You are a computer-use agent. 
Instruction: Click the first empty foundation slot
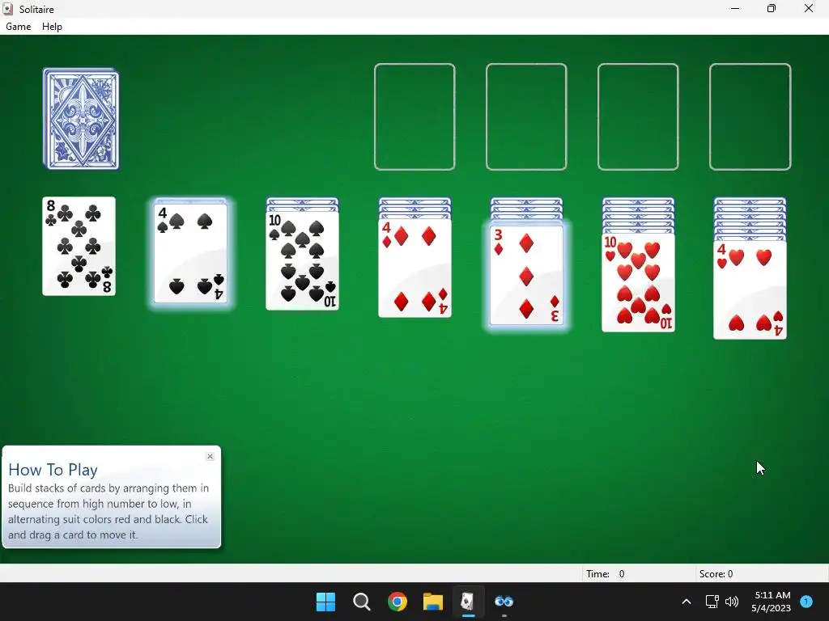tap(414, 116)
